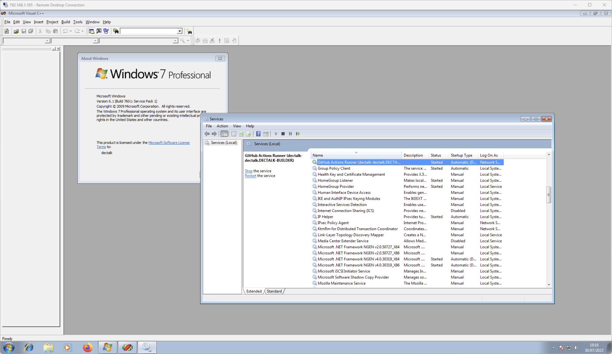Viewport: 612px width, 354px height.
Task: Open the third WizardBar members combo
Action: pos(175,41)
